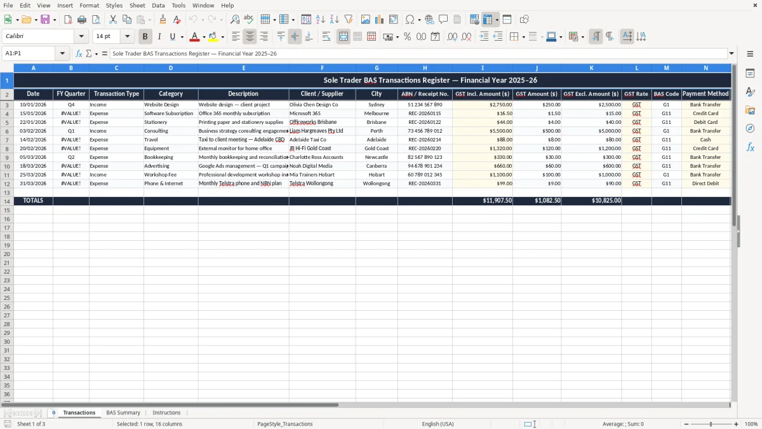Screen dimensions: 762x429
Task: Open the Save button dropdown arrow
Action: click(x=55, y=20)
